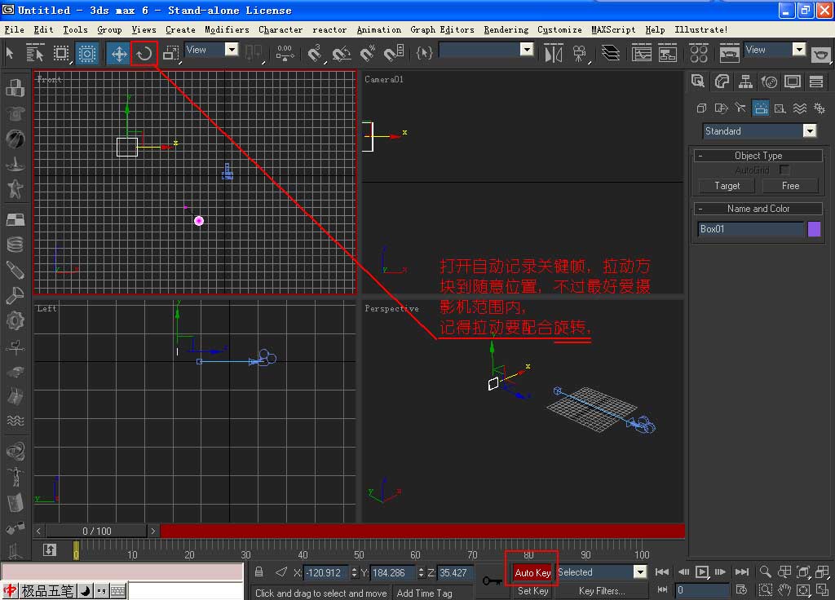Click the Box01 object name field
The image size is (835, 600).
point(750,229)
